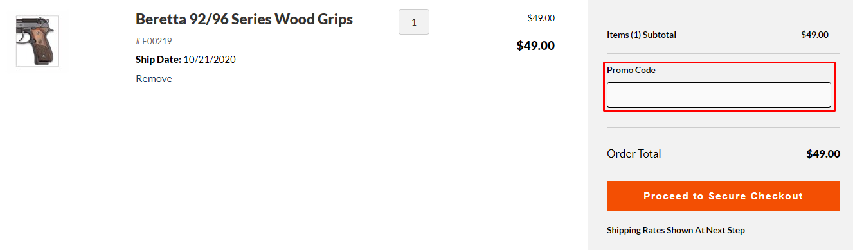Click Shipping Rates Shown At Next Step text
853x250 pixels.
click(x=676, y=230)
